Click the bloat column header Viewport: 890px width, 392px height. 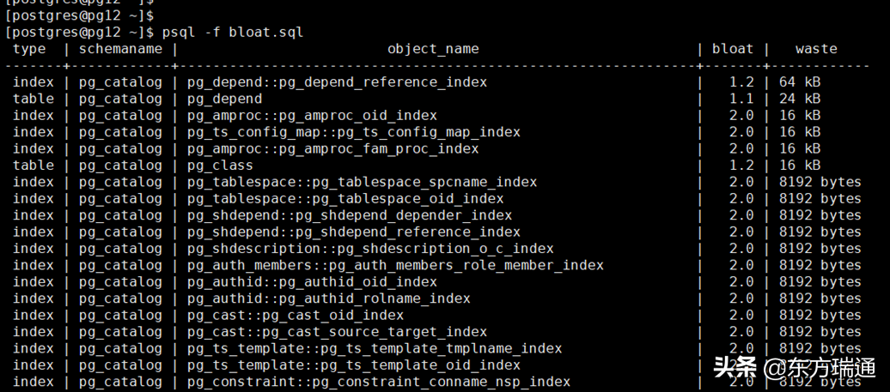point(732,49)
